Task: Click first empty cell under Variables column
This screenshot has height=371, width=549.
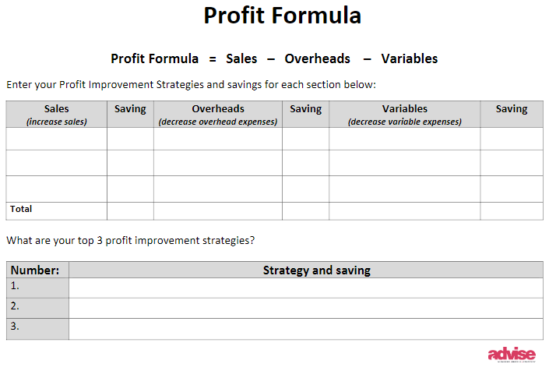Action: [x=404, y=139]
